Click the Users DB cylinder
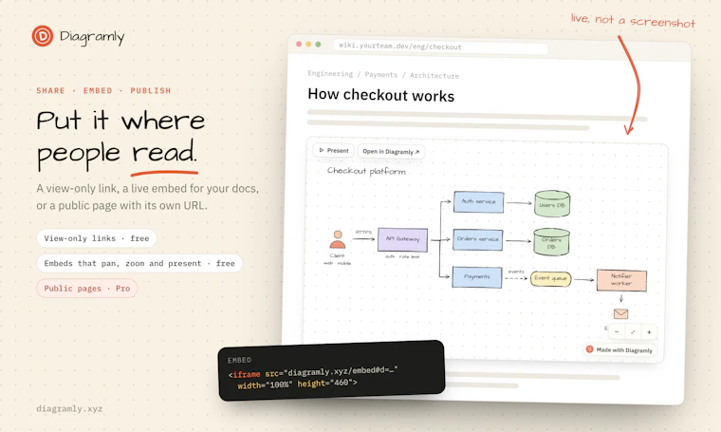Image resolution: width=721 pixels, height=432 pixels. (552, 204)
